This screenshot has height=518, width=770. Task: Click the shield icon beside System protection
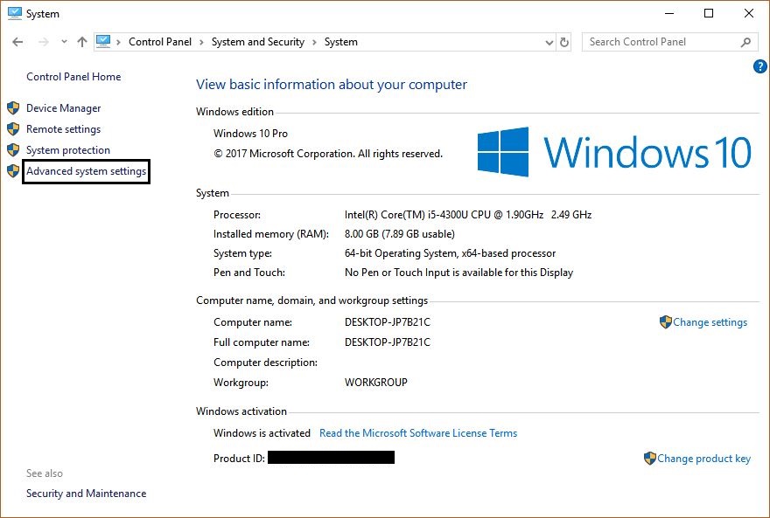13,149
